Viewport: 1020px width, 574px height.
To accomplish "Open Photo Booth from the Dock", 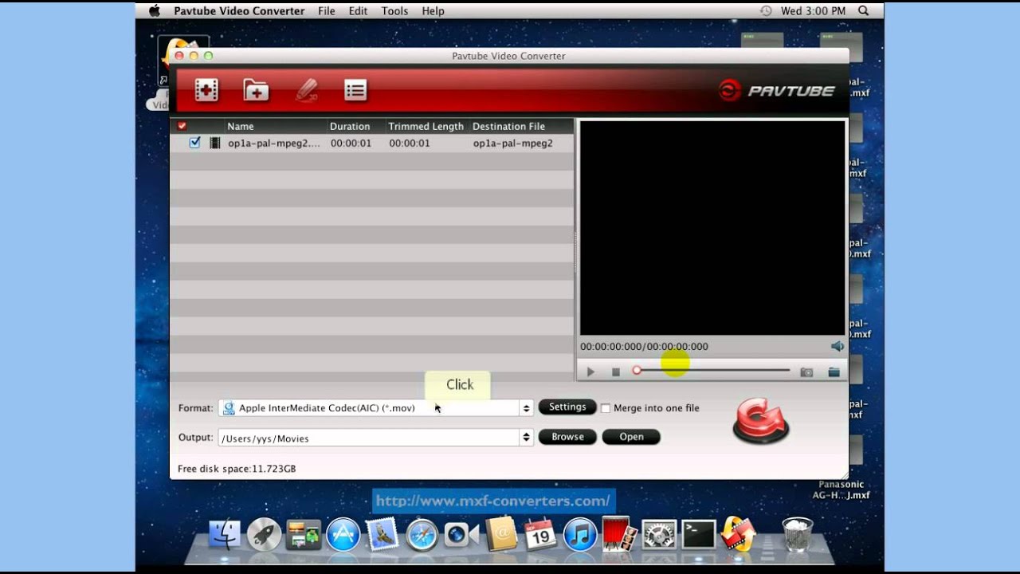I will pyautogui.click(x=619, y=534).
